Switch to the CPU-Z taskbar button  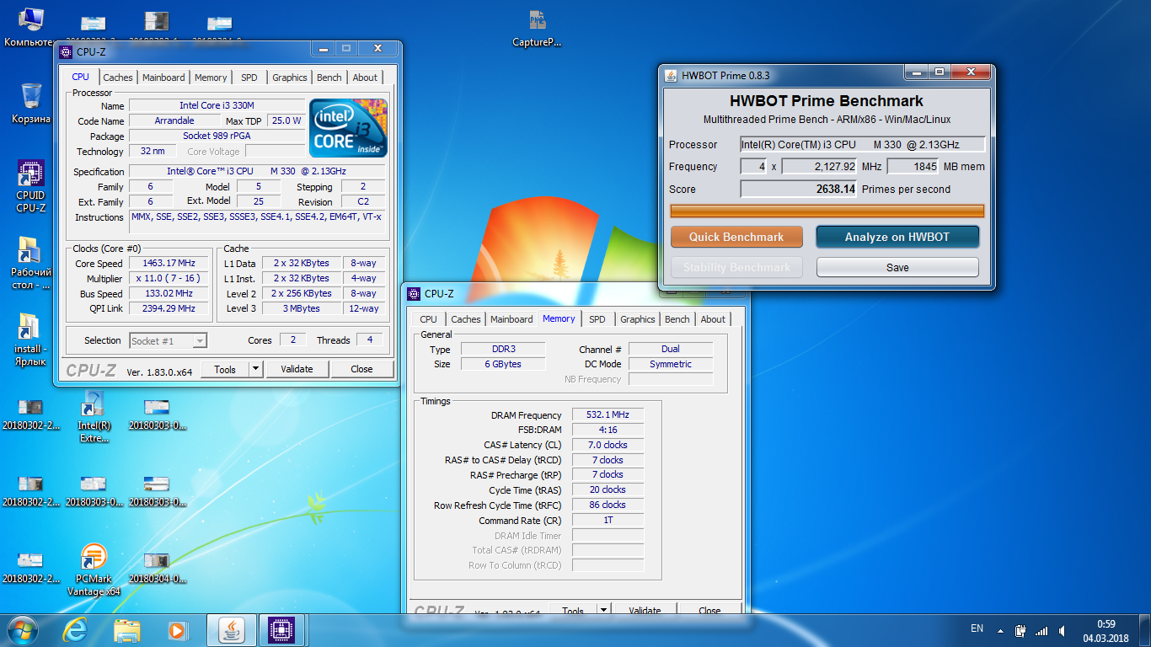[281, 630]
